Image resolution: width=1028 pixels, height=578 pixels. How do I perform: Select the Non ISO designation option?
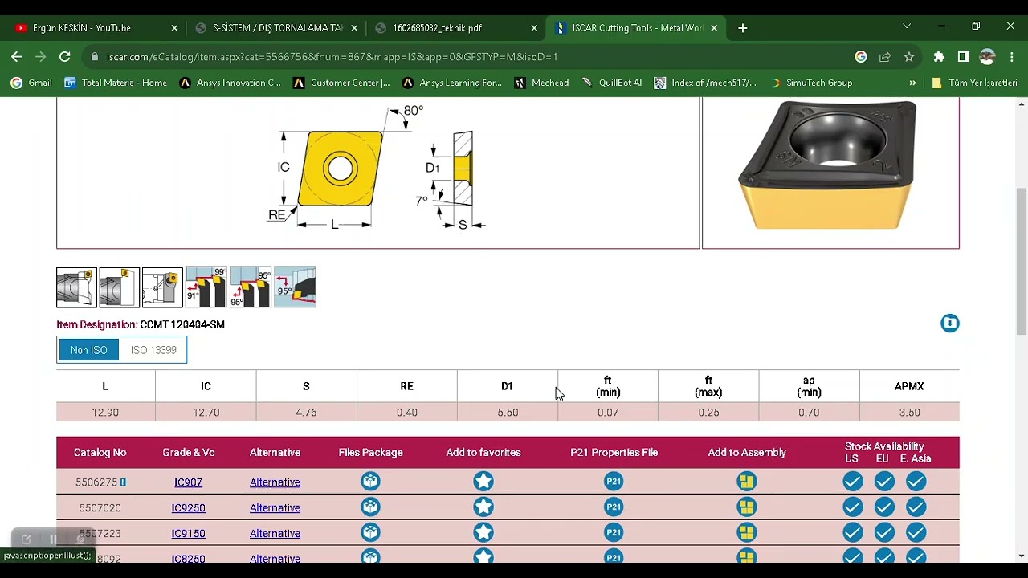click(x=89, y=350)
